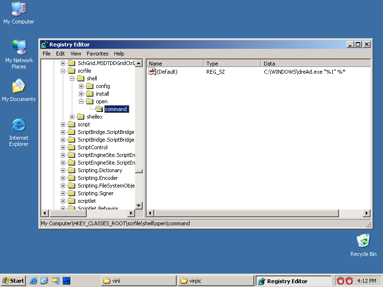
Task: Select the Scripting.Signer key
Action: point(95,193)
